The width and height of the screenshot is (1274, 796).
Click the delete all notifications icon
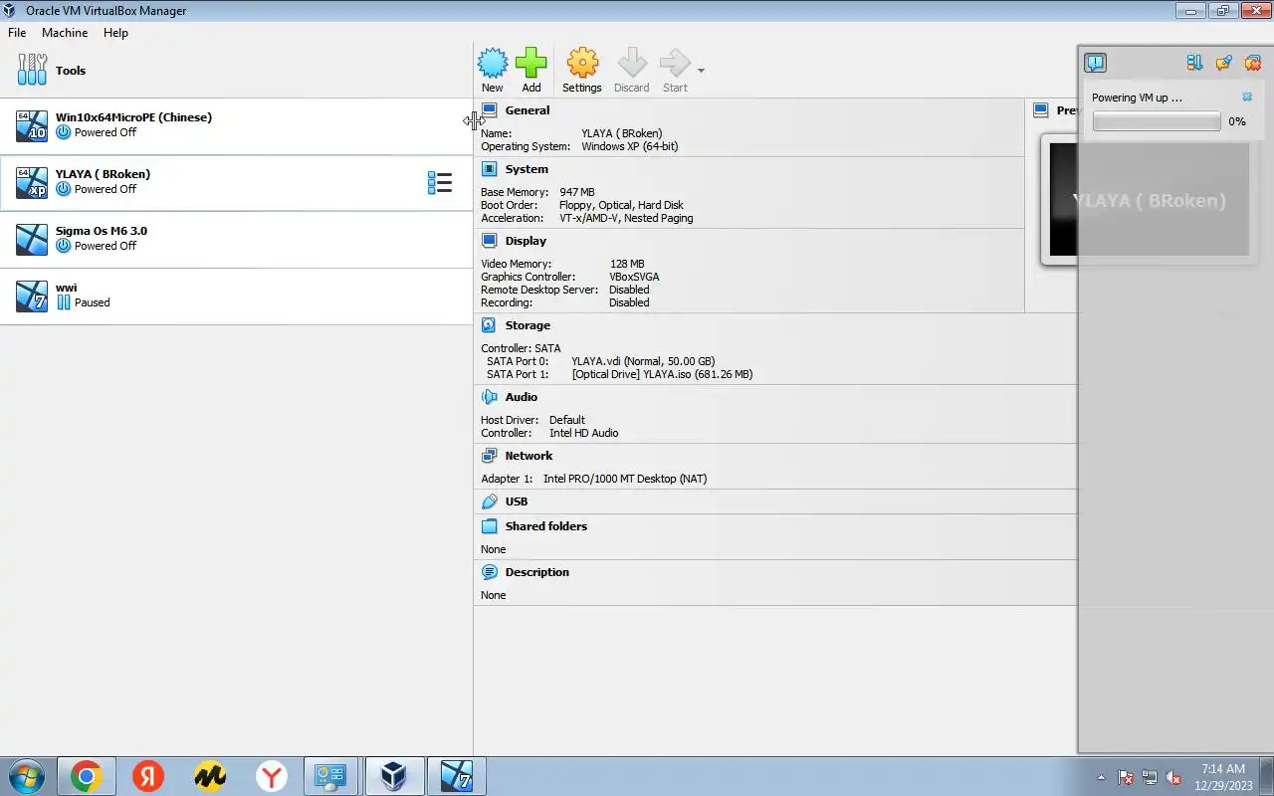click(x=1253, y=63)
